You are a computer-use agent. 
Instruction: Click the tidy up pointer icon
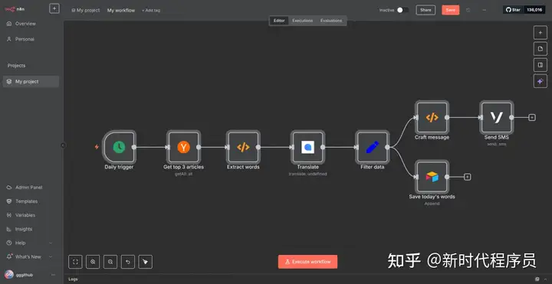(146, 262)
